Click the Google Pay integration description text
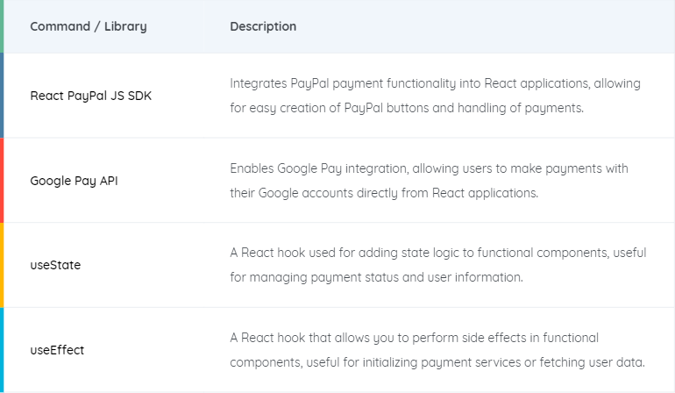 pos(430,181)
